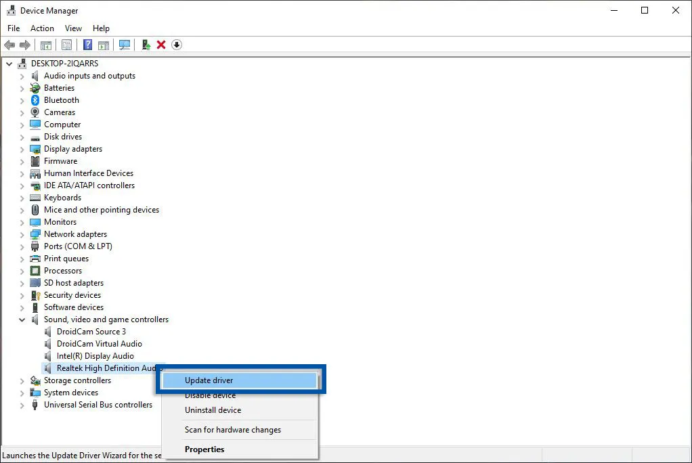Viewport: 692px width, 463px height.
Task: Click the Scan for hardware changes toolbar icon
Action: pos(125,45)
